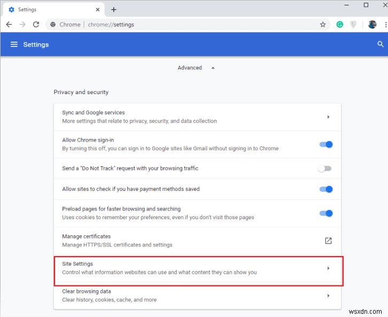Open Manage certificates row

click(x=197, y=241)
